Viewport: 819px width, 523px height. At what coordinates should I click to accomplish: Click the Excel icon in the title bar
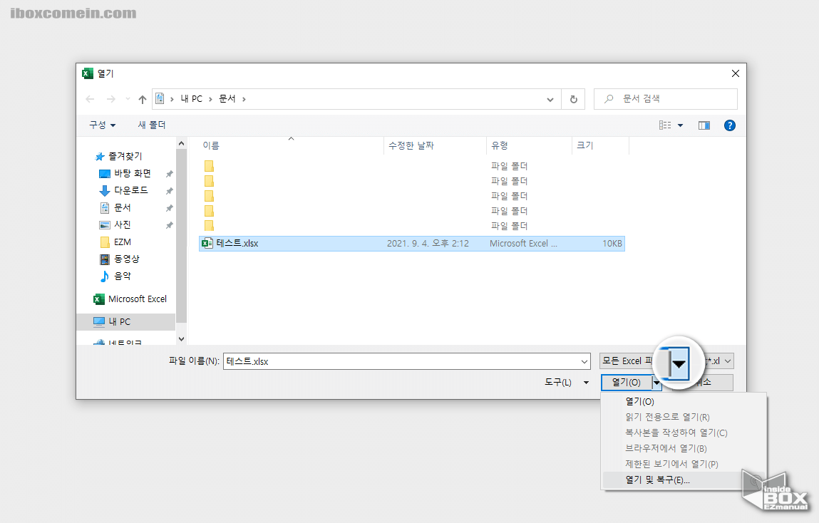tap(87, 73)
